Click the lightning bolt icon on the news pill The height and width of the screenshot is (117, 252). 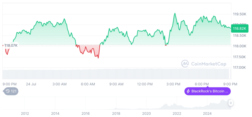click(x=188, y=91)
